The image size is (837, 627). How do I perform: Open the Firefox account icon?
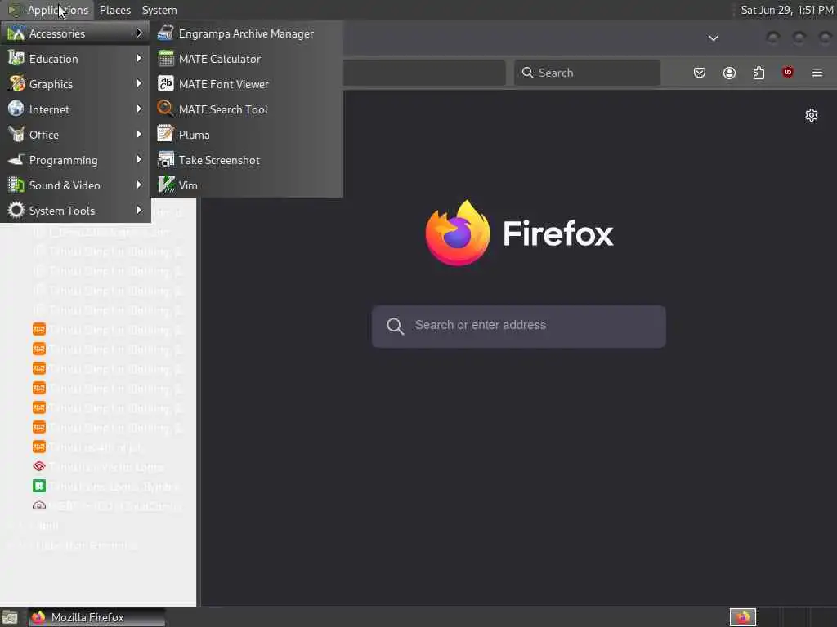[729, 73]
